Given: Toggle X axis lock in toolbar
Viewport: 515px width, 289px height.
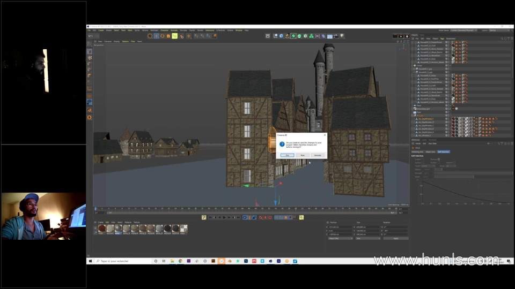Looking at the screenshot, I should click(x=196, y=36).
